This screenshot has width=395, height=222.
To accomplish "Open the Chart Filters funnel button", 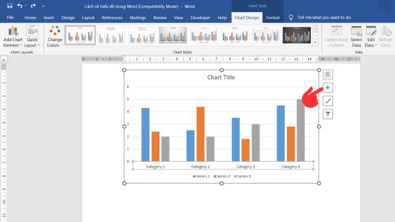I will pos(328,114).
